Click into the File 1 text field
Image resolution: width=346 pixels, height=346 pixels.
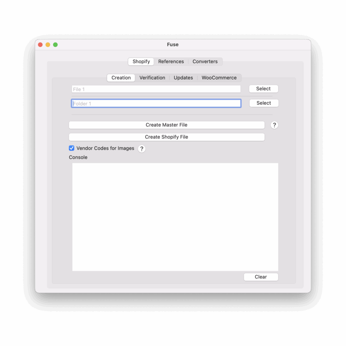click(x=156, y=89)
